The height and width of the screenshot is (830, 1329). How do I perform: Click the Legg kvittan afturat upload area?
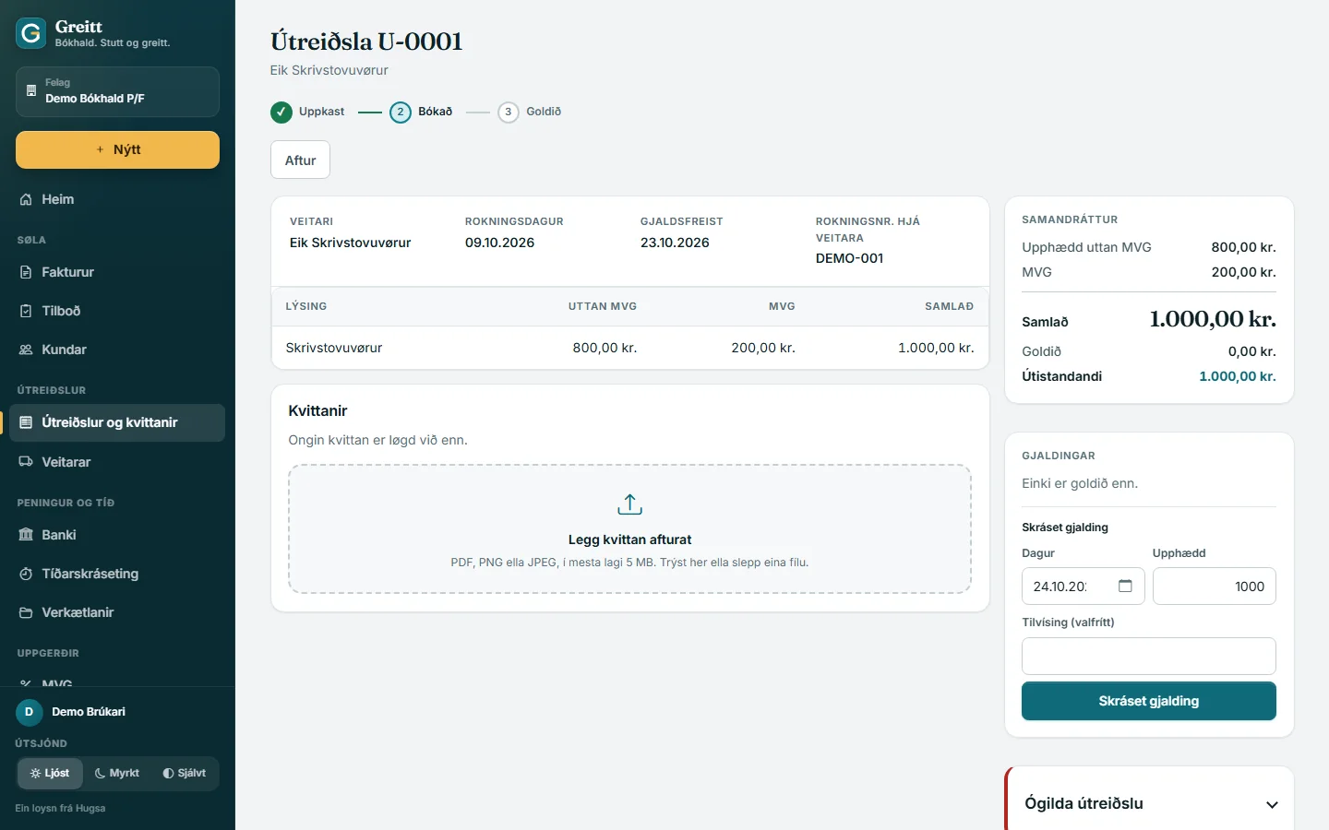pos(629,529)
